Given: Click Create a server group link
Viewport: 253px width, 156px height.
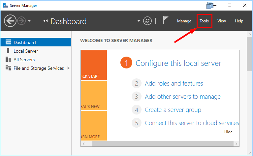Looking at the screenshot, I should [173, 110].
